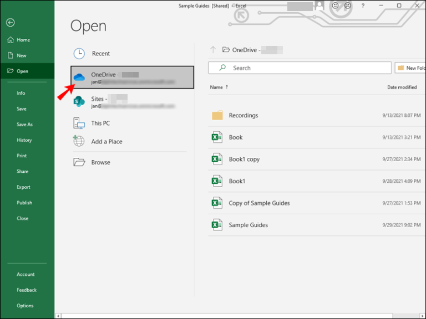Image resolution: width=426 pixels, height=319 pixels.
Task: Click the smiley face feedback icon
Action: click(x=334, y=6)
